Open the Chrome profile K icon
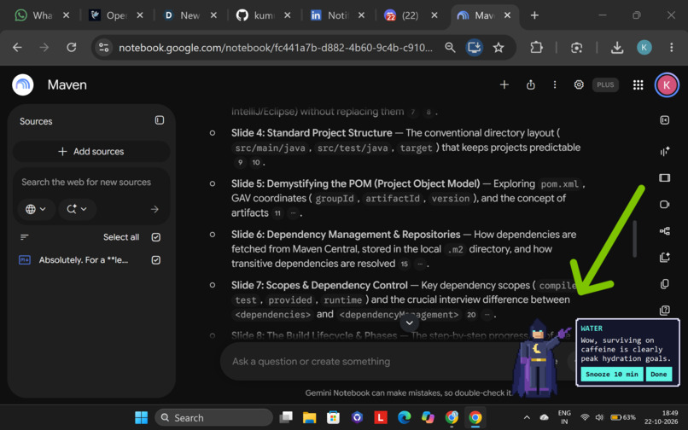The height and width of the screenshot is (430, 688). [x=644, y=48]
